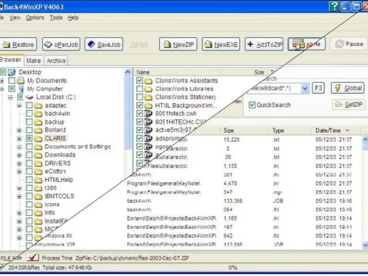Viewport: 368px width, 276px height.
Task: Click the back4win folder icon
Action: (38, 114)
